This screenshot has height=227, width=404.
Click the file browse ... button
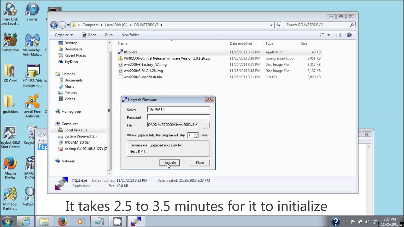coord(206,125)
